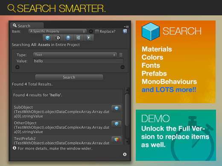Click the Search button
Viewport: 222px width, 166px height.
[69, 77]
